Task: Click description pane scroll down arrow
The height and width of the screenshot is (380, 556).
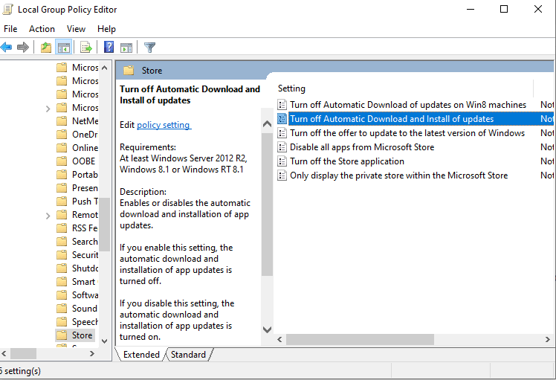Action: [267, 329]
